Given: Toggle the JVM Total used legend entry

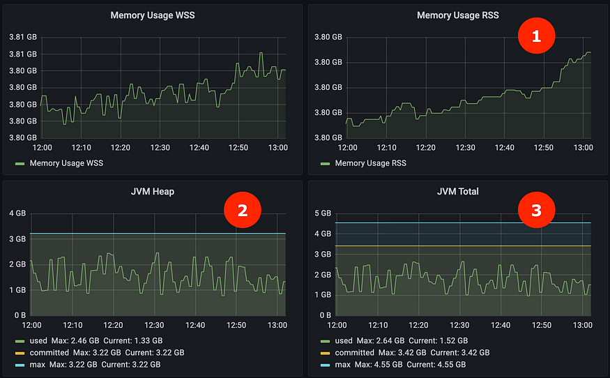Looking at the screenshot, I should pyautogui.click(x=344, y=340).
